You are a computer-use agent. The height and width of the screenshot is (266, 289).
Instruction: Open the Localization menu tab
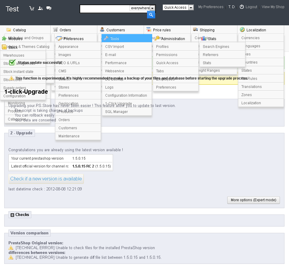(261, 30)
